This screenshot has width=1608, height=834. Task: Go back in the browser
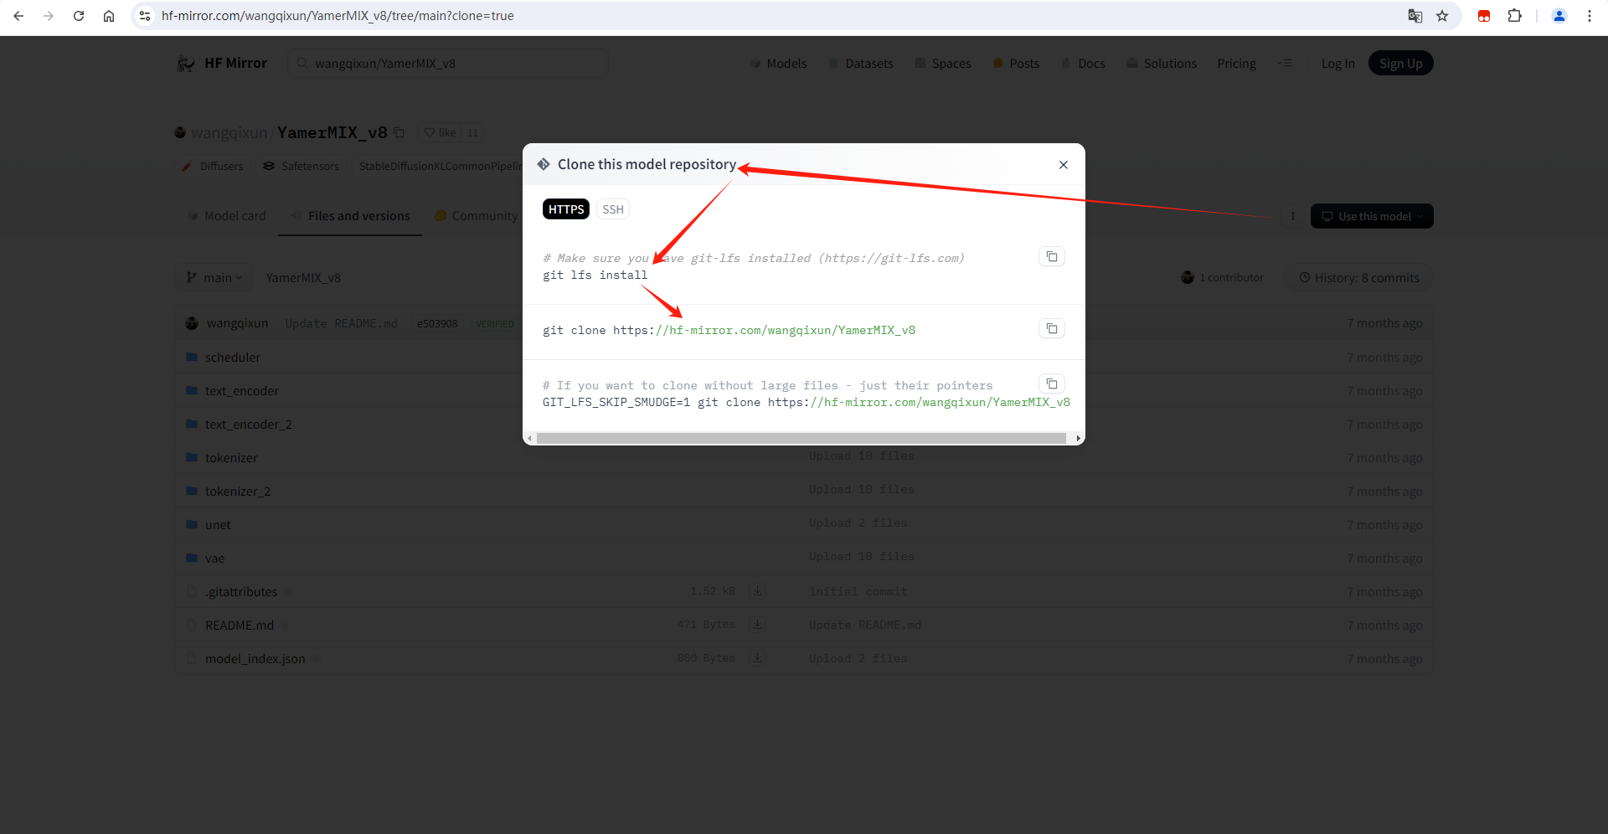click(18, 16)
